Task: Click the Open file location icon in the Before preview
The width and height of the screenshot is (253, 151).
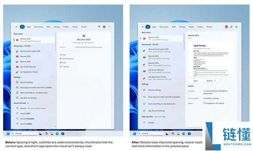Action: pos(61,59)
